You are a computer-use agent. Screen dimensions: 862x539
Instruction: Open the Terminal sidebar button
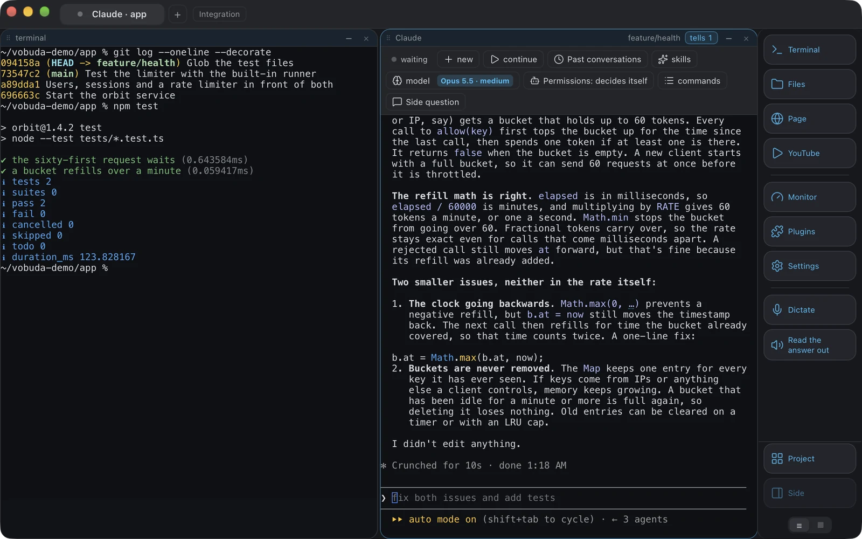coord(809,50)
